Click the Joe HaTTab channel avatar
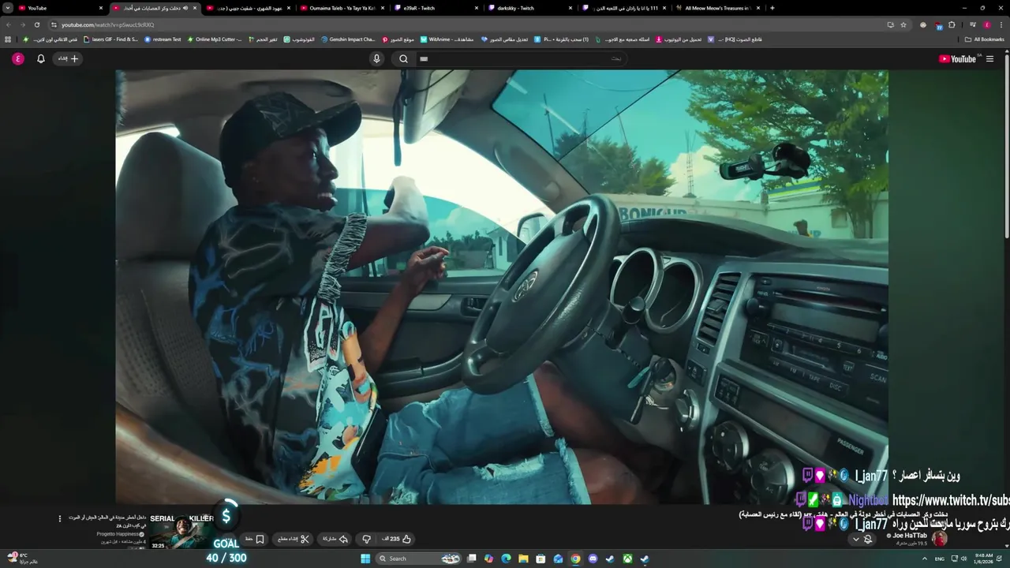Image resolution: width=1010 pixels, height=568 pixels. pos(939,539)
